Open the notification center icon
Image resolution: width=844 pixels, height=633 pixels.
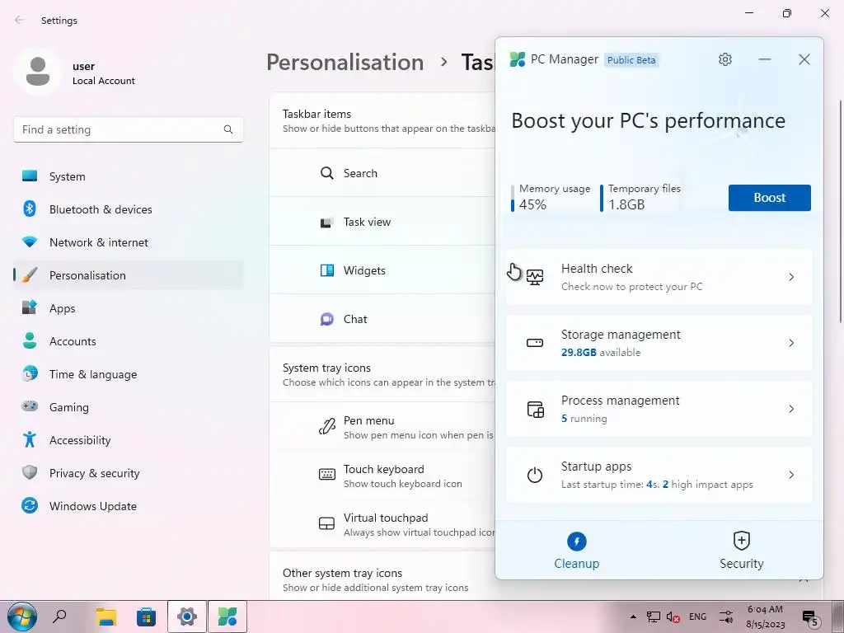pos(810,617)
